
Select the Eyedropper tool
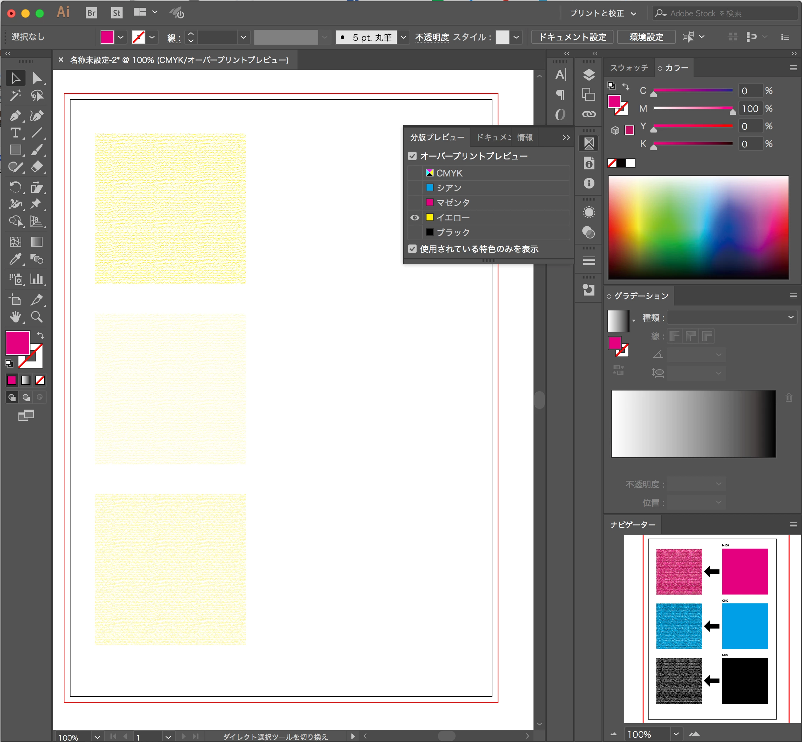[x=15, y=259]
